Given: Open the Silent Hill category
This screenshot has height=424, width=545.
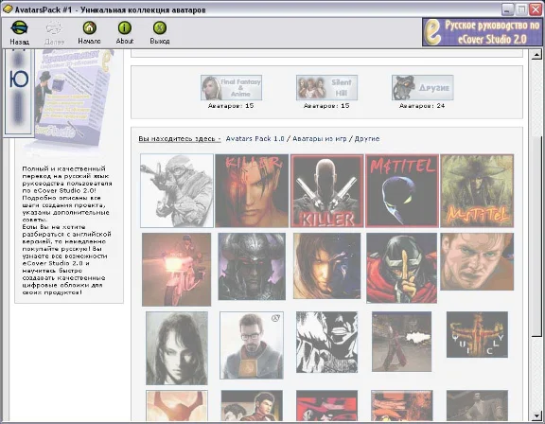Looking at the screenshot, I should 326,88.
